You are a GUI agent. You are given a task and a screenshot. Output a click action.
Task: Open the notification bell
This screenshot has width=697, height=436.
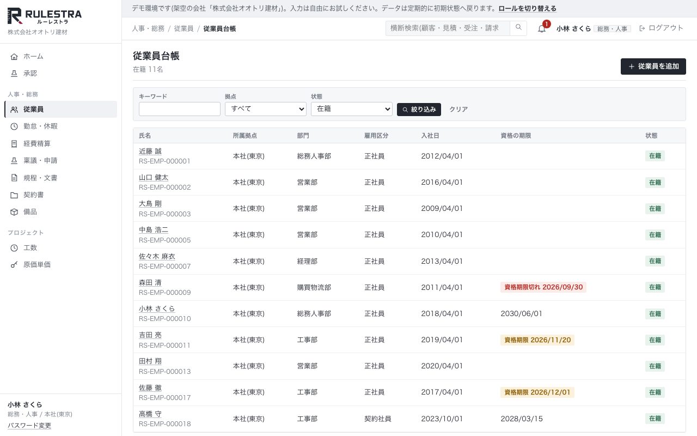pos(542,28)
